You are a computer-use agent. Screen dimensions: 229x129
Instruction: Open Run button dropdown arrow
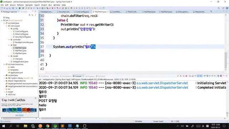click(x=45, y=8)
